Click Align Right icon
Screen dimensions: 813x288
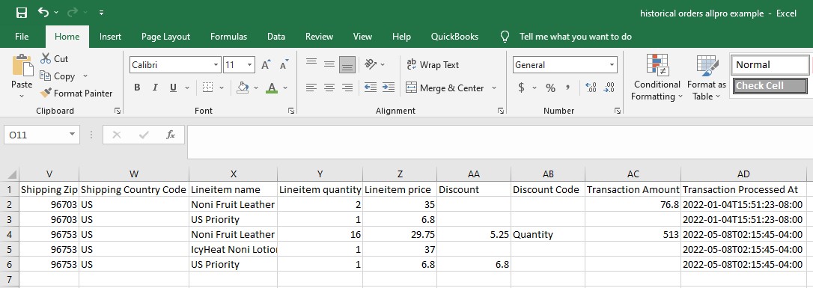pos(347,88)
